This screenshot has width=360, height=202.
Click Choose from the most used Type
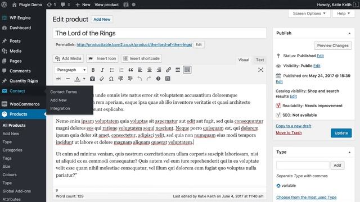[306, 197]
